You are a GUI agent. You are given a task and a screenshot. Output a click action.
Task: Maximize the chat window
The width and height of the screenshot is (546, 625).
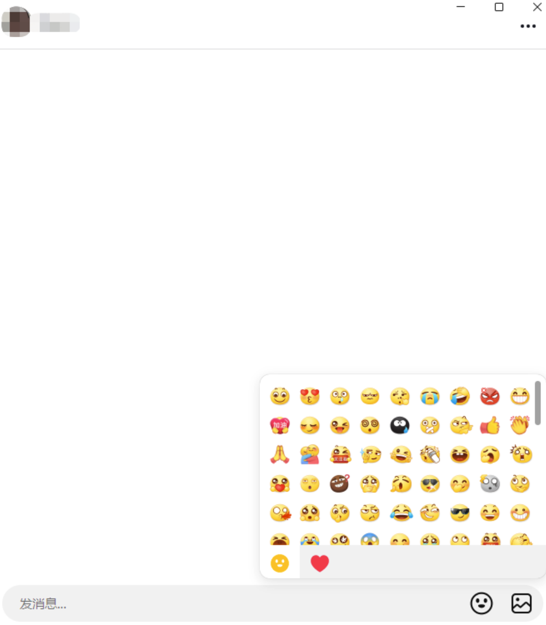[x=499, y=7]
